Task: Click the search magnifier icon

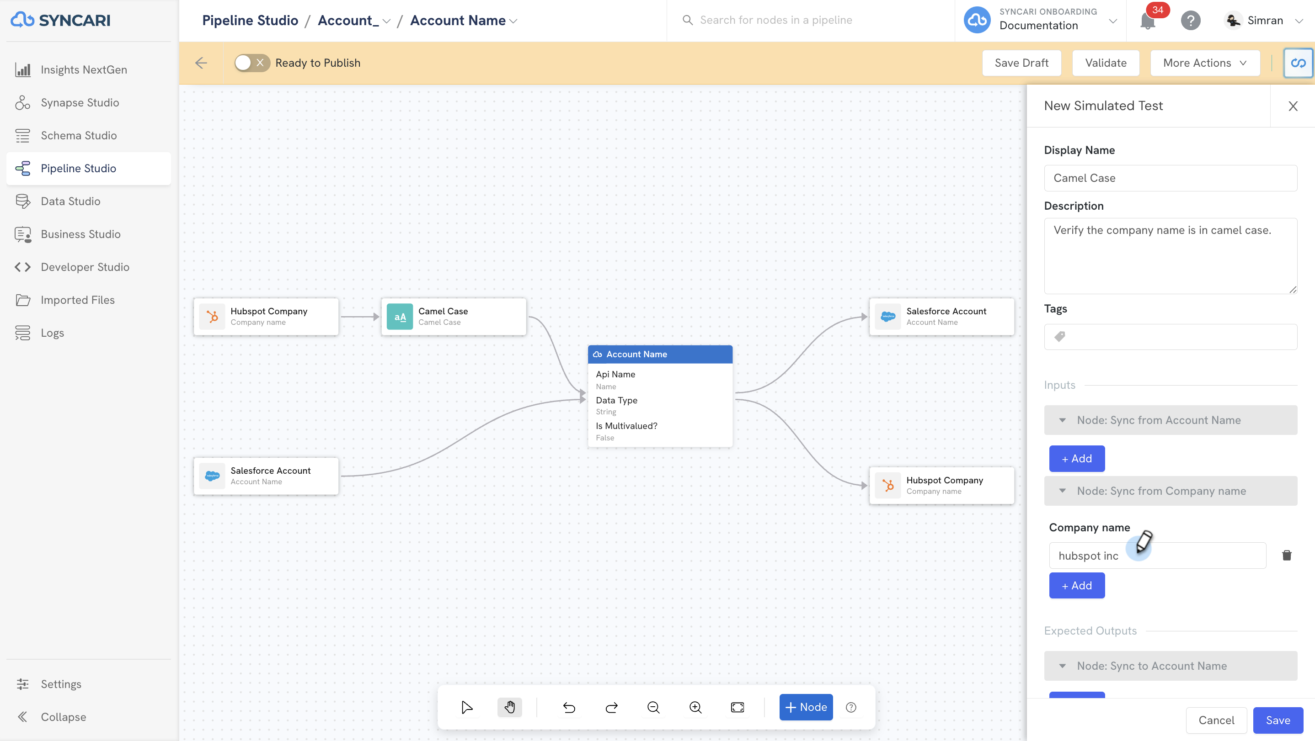Action: click(688, 20)
